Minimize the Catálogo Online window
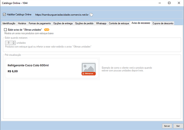 tap(160, 3)
